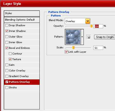Viewport: 115px width, 111px height.
Task: Uncheck the Texture checkbox
Action: (x=10, y=59)
